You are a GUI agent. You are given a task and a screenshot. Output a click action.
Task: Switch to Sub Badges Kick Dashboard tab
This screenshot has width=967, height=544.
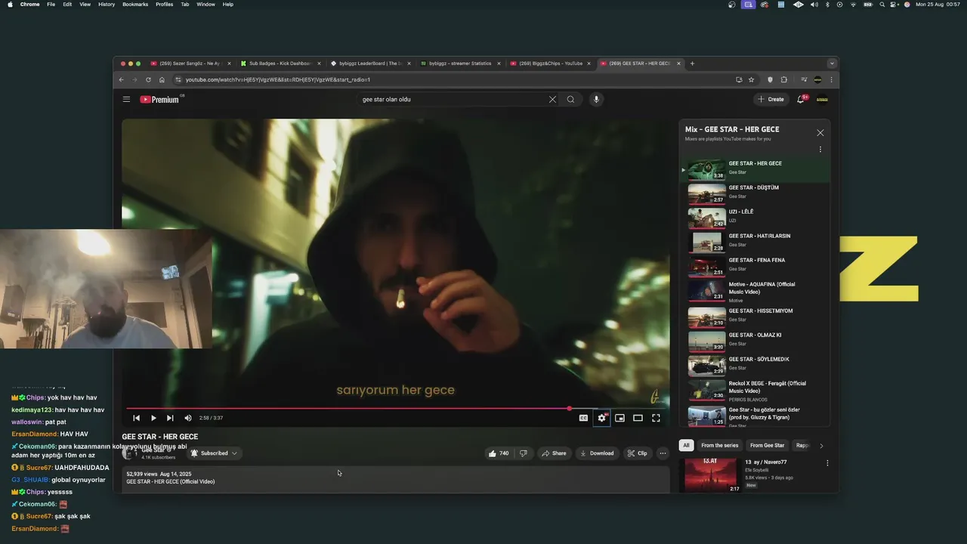coord(279,63)
